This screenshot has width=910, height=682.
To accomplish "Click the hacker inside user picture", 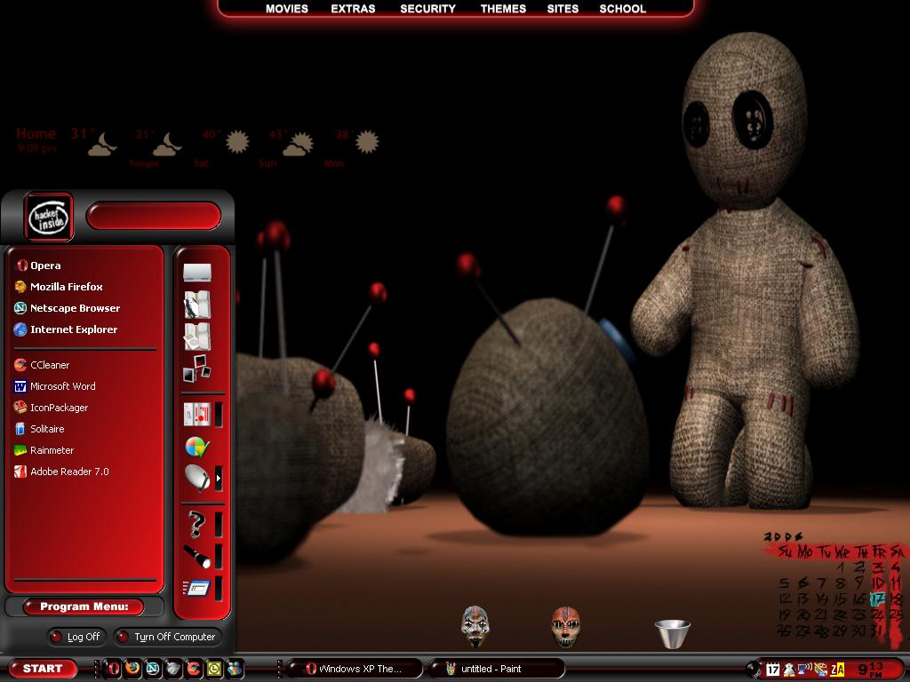I will 49,217.
